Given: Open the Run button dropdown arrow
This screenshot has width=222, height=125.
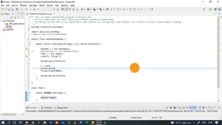Looking at the screenshot, I should [x=91, y=9].
